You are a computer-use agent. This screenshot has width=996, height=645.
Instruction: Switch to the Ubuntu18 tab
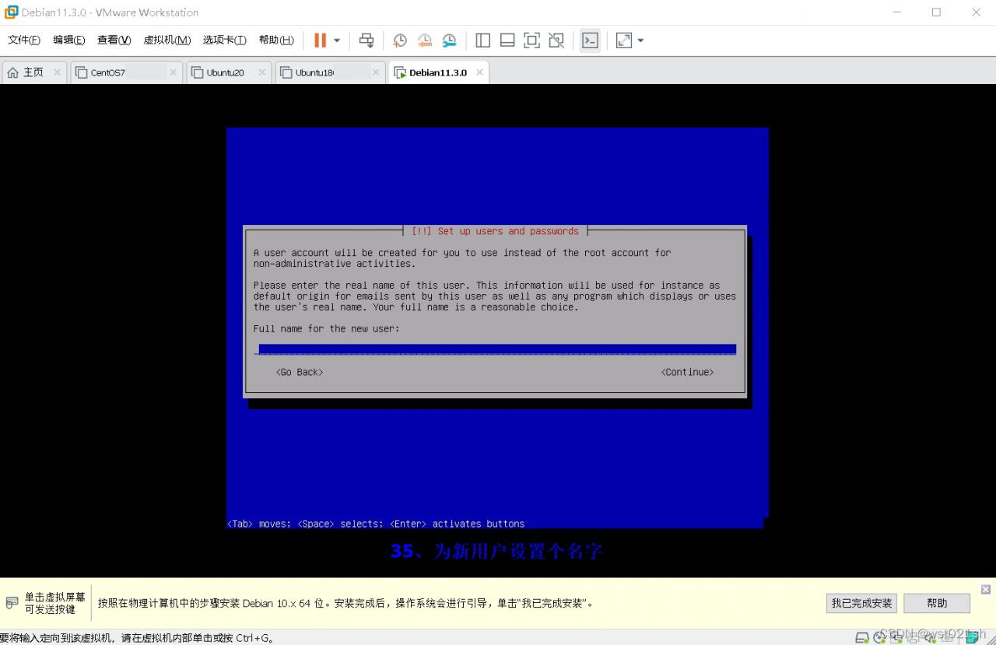pyautogui.click(x=330, y=72)
